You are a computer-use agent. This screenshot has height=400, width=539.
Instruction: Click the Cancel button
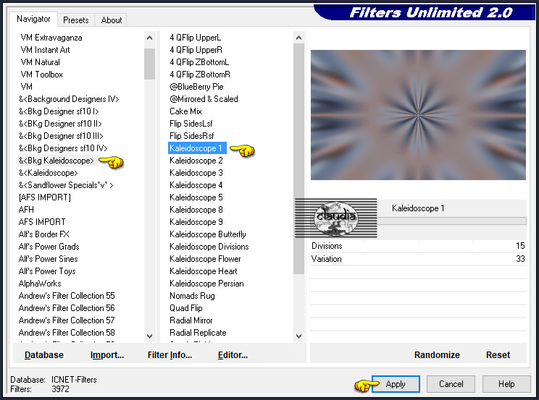(x=451, y=384)
